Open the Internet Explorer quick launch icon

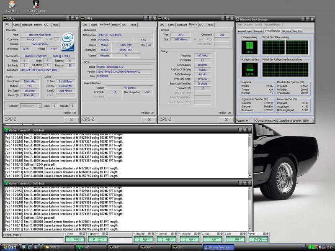(x=30, y=247)
